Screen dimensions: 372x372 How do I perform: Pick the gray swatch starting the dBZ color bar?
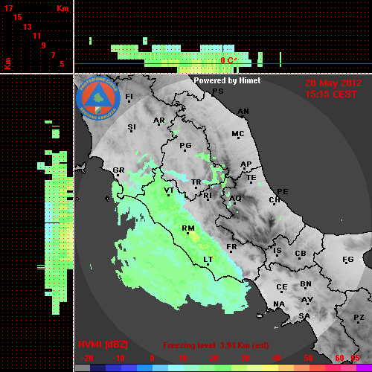click(x=83, y=368)
